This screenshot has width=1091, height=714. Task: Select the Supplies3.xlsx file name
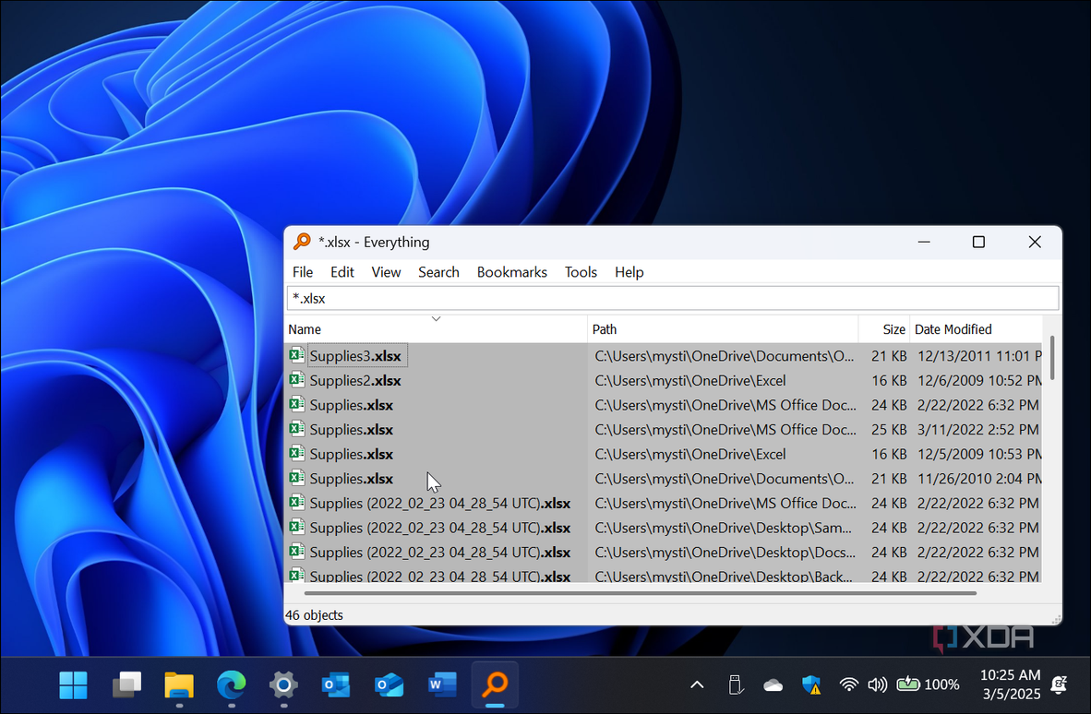pyautogui.click(x=355, y=356)
